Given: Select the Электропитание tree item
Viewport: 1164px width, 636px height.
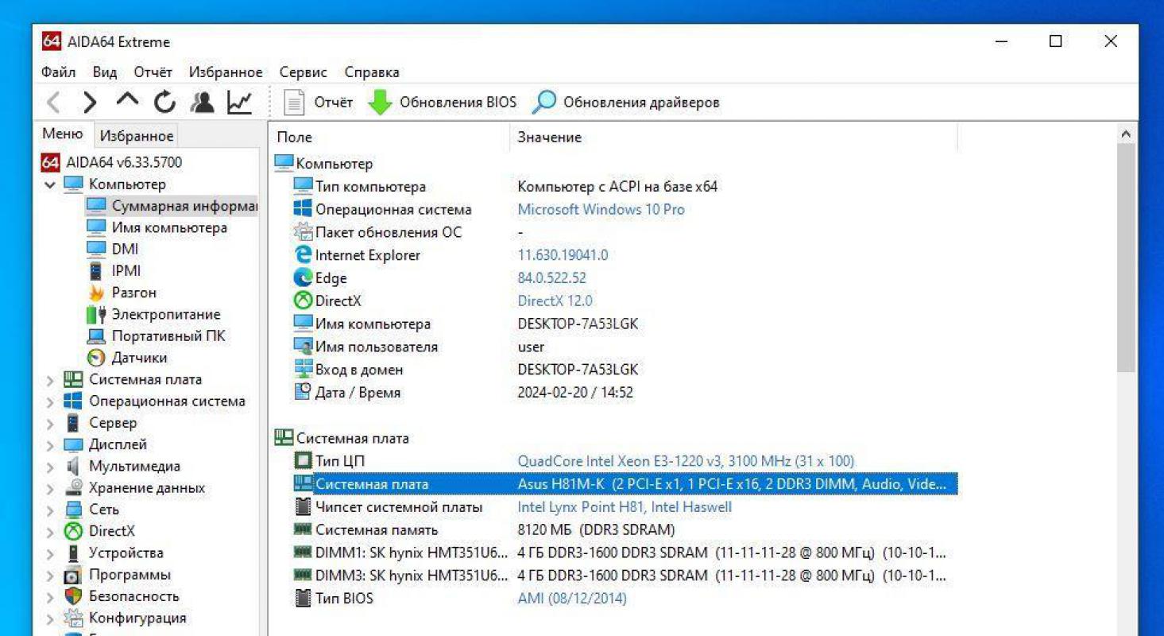Looking at the screenshot, I should 153,314.
